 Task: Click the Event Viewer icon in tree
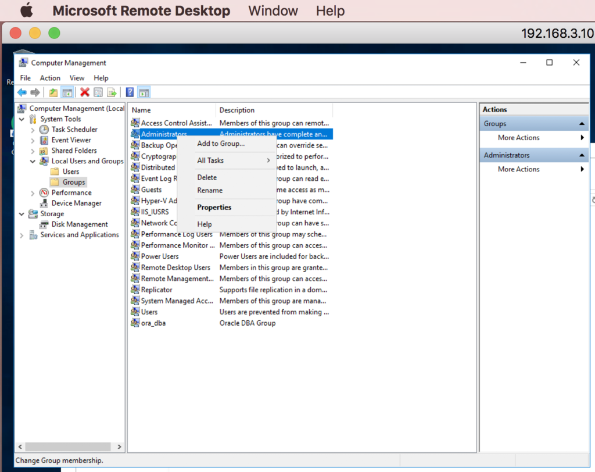44,140
